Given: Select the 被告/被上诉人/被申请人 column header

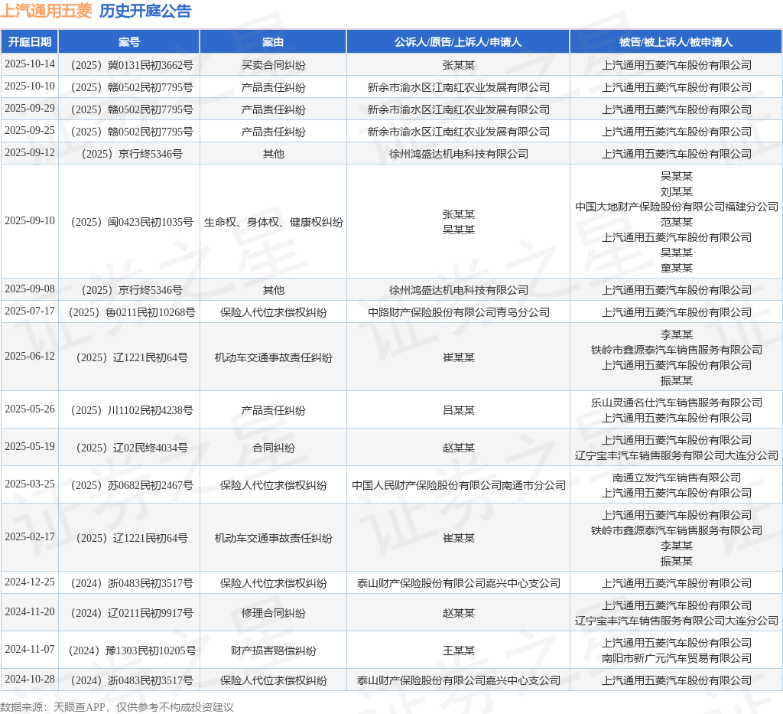Looking at the screenshot, I should (676, 42).
